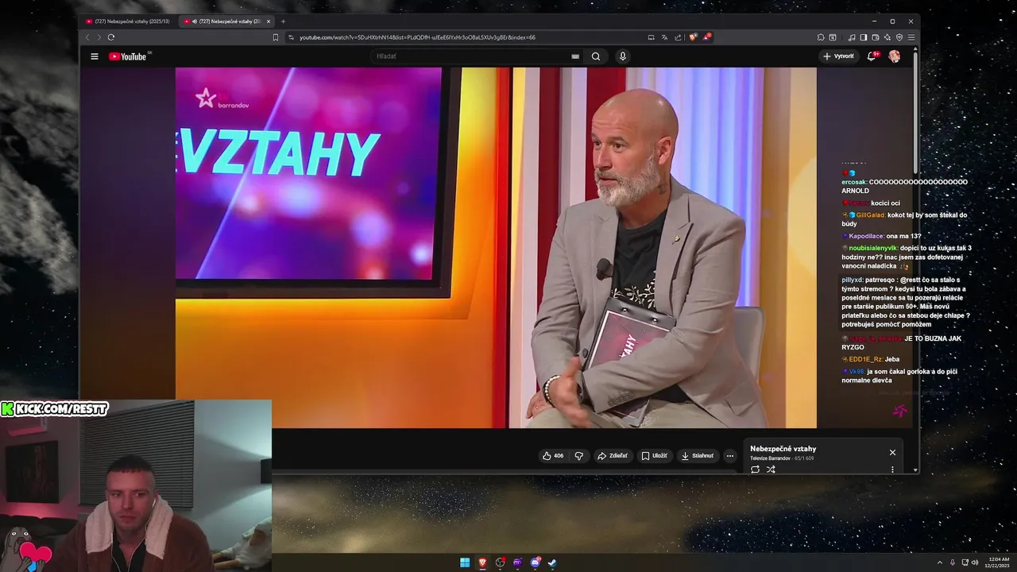Open Brave browser from the taskbar
Screen dimensions: 1017x572
point(482,562)
